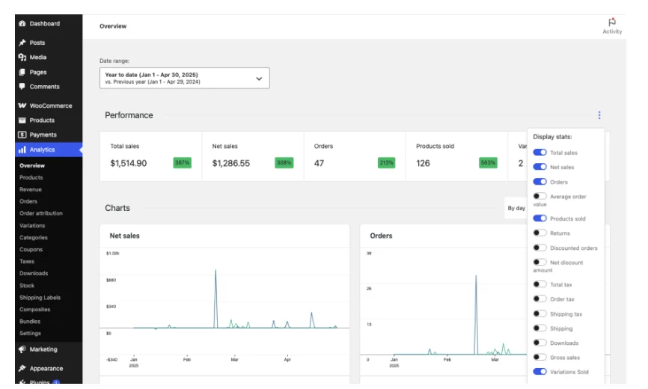Click the Net sales performance card
Viewport: 648px width, 389px height.
252,156
